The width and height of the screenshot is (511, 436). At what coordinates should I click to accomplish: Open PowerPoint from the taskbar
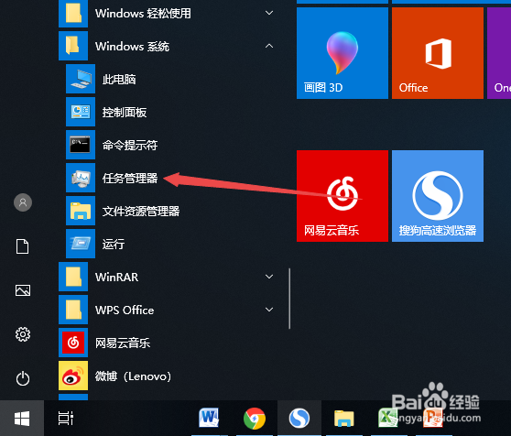(x=433, y=418)
